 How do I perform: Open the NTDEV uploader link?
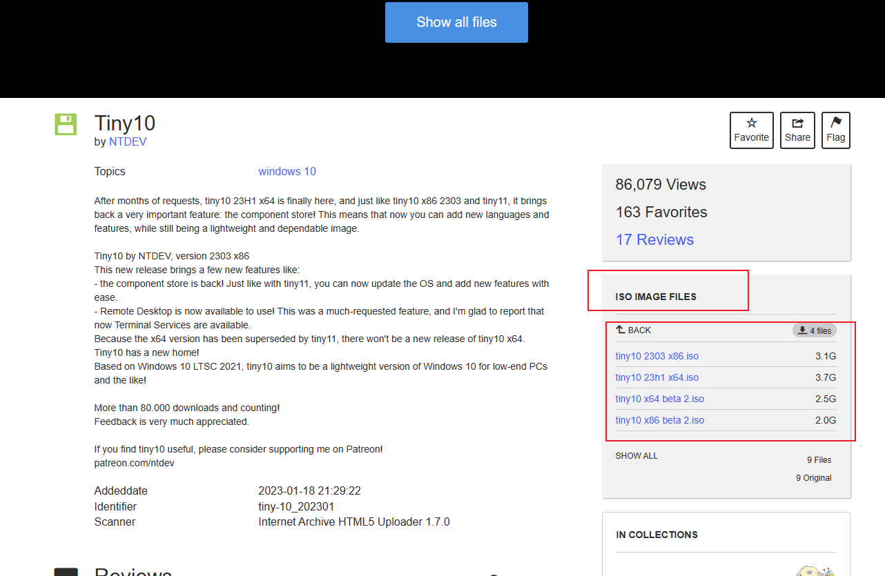point(128,141)
